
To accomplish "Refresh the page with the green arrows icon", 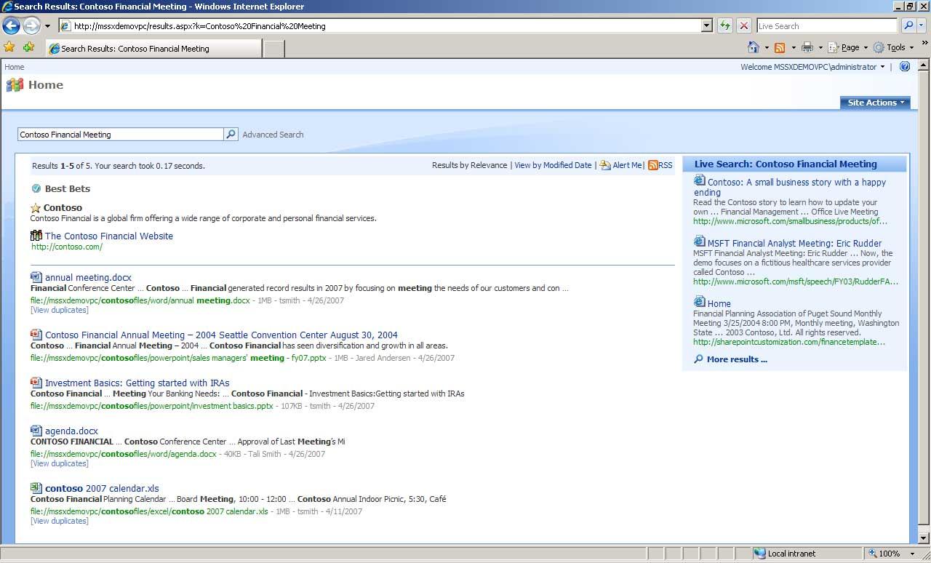I will [724, 25].
